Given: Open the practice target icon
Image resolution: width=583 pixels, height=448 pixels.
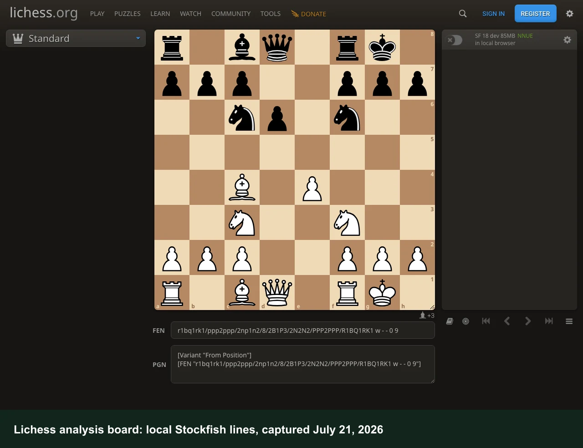Looking at the screenshot, I should pyautogui.click(x=465, y=321).
